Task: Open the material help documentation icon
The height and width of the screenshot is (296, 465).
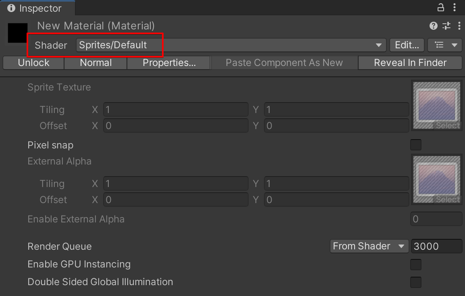Action: 433,26
